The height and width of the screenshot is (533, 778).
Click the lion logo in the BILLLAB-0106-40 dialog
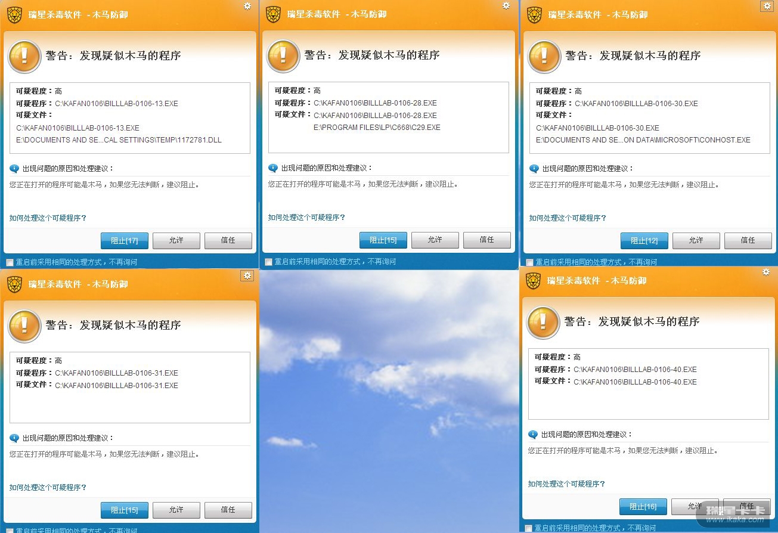point(533,280)
